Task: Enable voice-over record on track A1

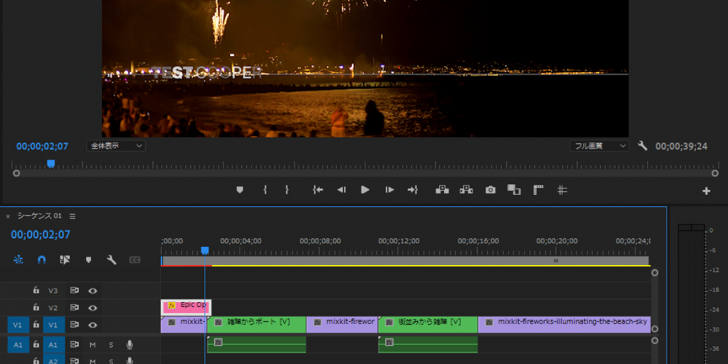Action: pyautogui.click(x=129, y=345)
